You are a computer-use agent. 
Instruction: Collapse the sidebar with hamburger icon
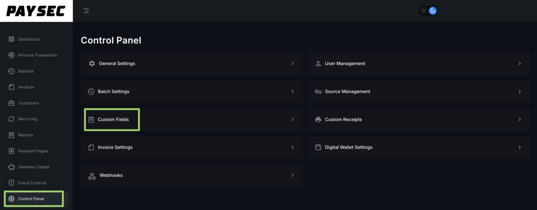pos(86,11)
